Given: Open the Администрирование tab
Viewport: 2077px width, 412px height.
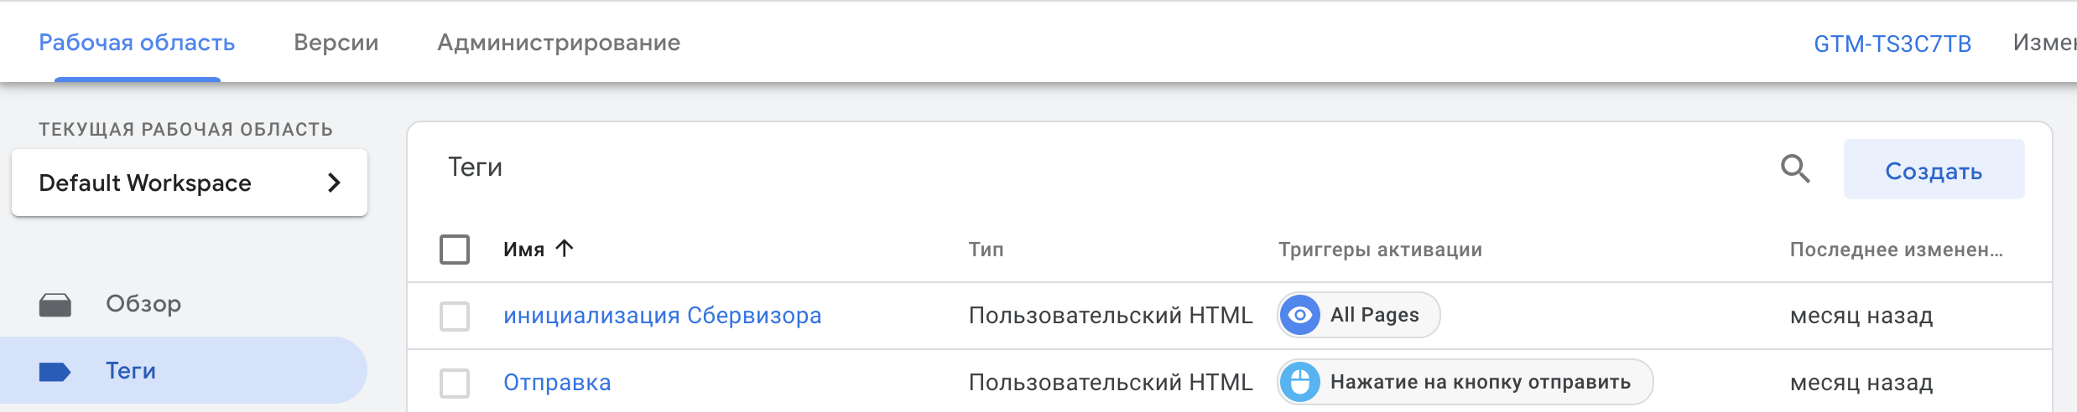Looking at the screenshot, I should click(559, 43).
